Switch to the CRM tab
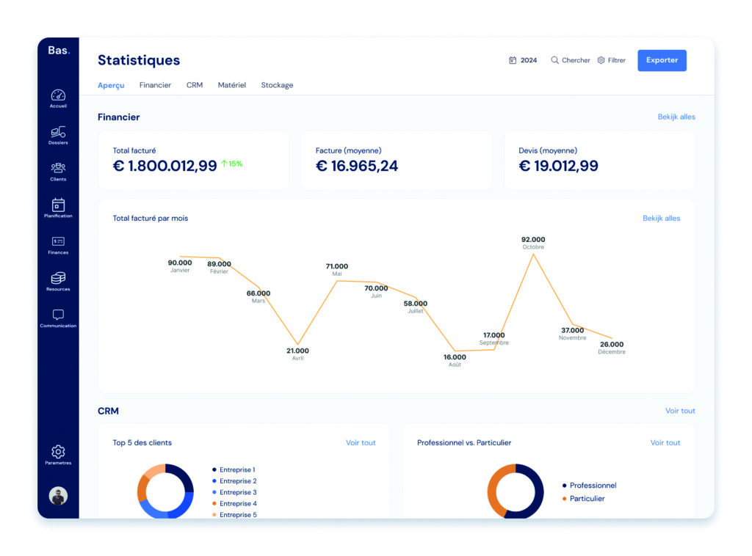752x556 pixels. click(x=195, y=85)
